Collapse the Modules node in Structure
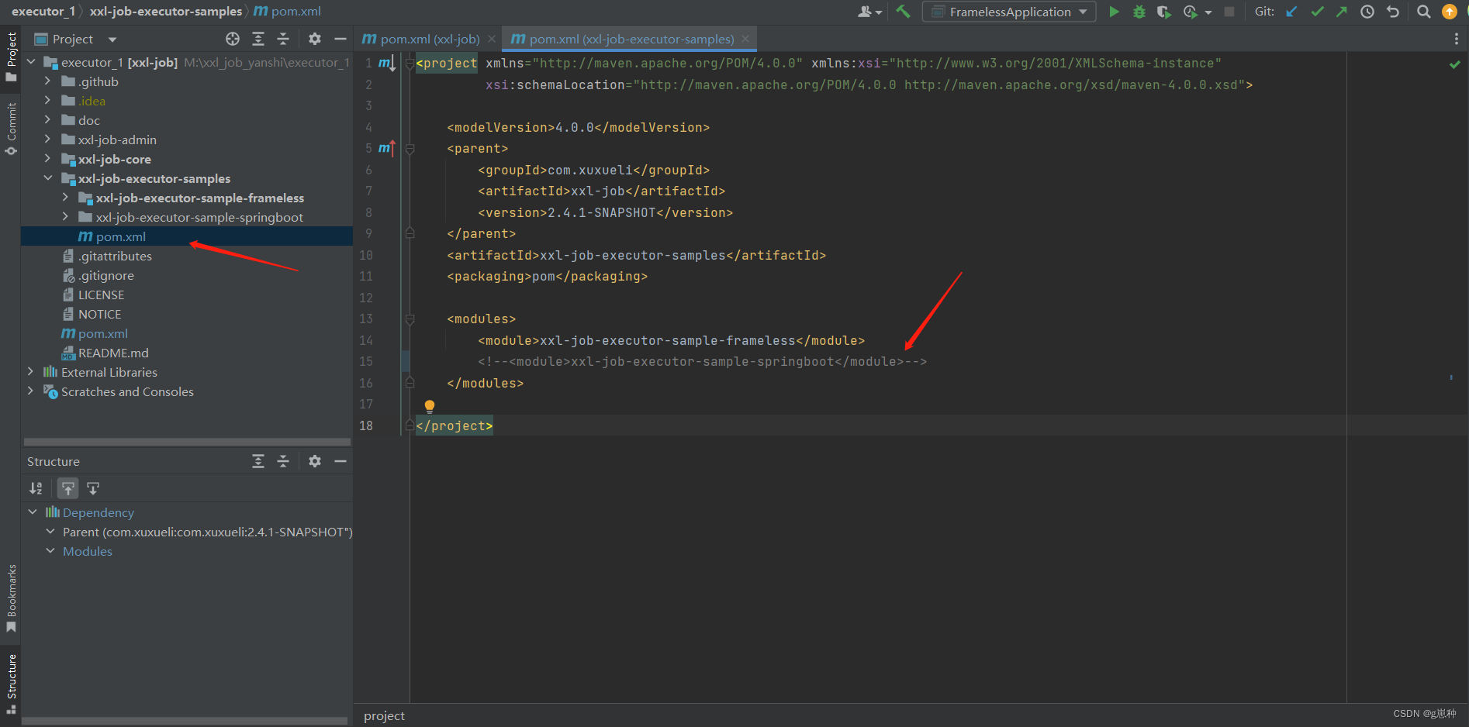The image size is (1469, 727). pyautogui.click(x=50, y=550)
